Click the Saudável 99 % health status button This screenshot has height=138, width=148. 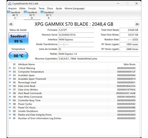[18, 39]
